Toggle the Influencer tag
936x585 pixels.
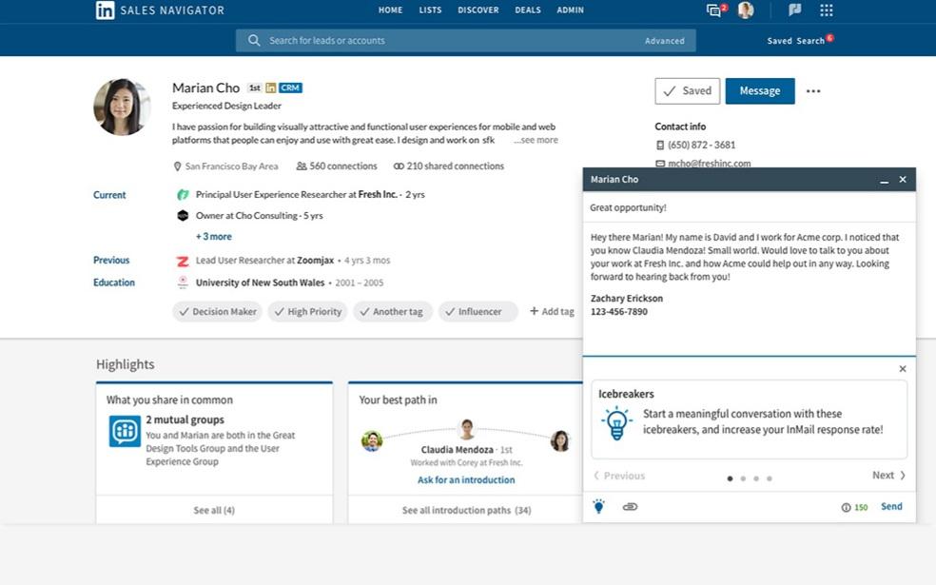coord(478,312)
